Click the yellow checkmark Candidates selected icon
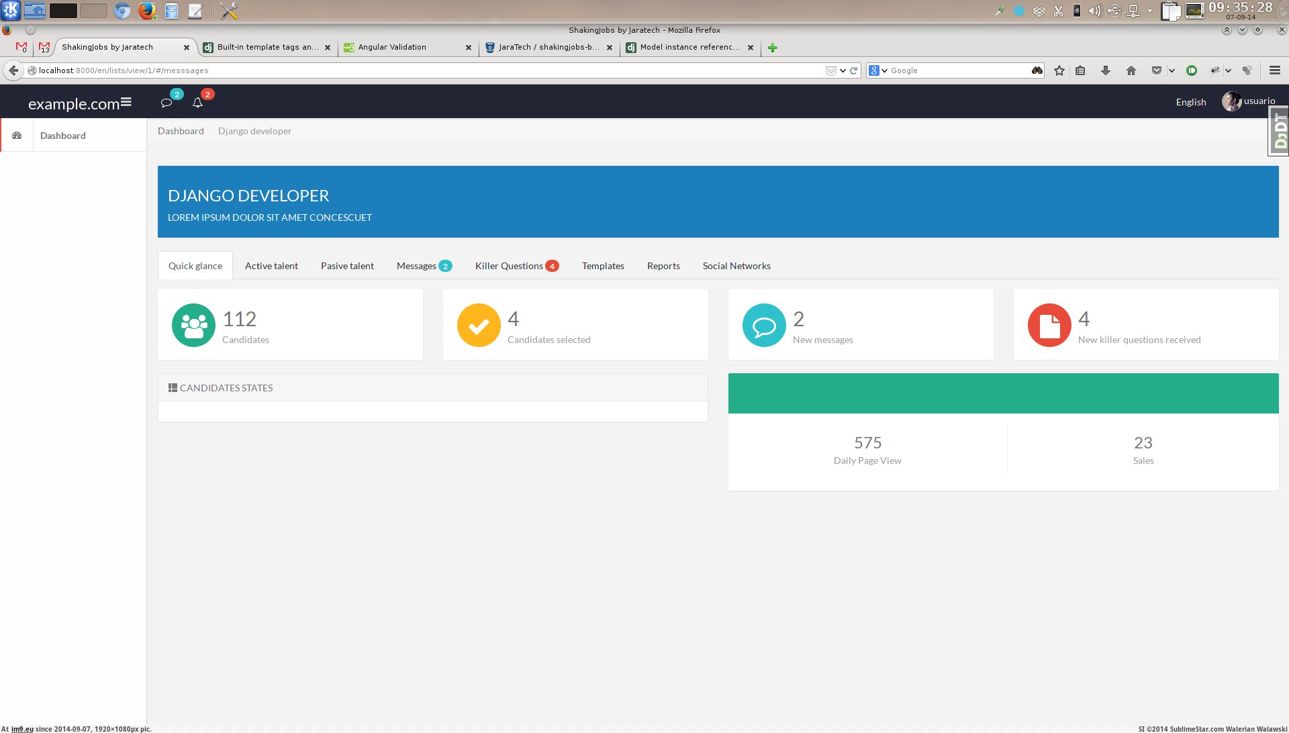Image resolution: width=1289 pixels, height=733 pixels. 479,326
